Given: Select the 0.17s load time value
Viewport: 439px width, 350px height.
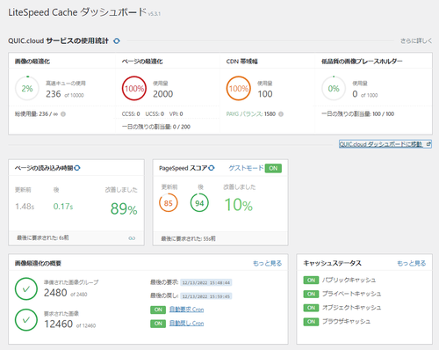Looking at the screenshot, I should (x=63, y=207).
